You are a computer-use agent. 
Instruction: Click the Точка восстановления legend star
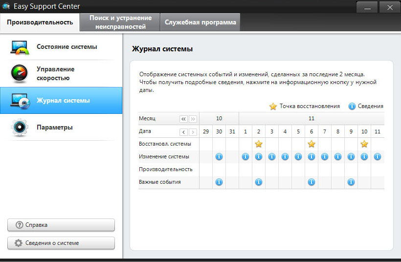coord(273,107)
